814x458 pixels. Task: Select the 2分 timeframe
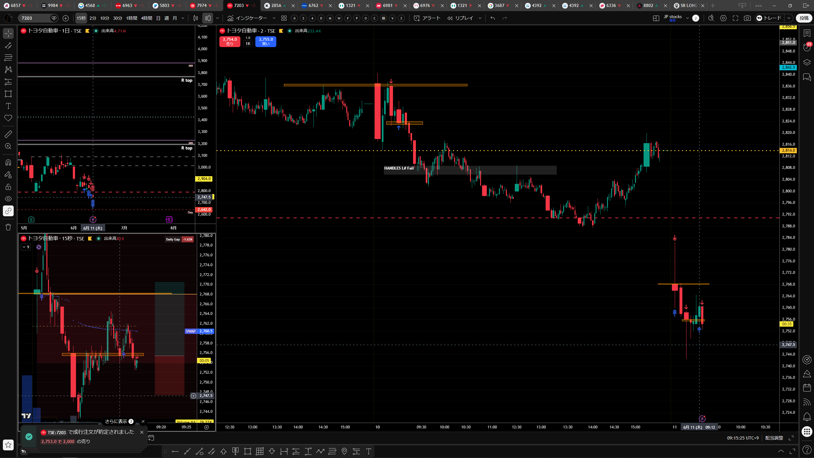93,18
